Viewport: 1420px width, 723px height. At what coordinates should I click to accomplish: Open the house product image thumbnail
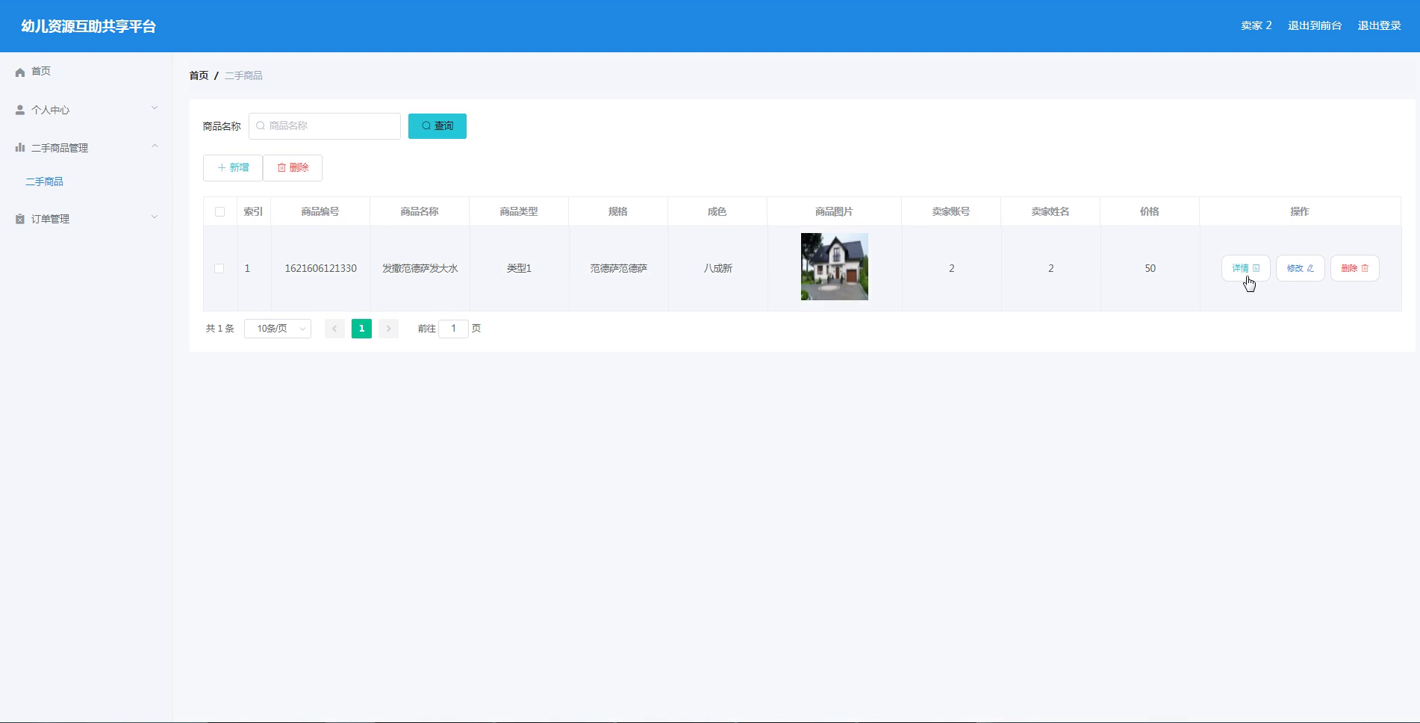pyautogui.click(x=835, y=267)
